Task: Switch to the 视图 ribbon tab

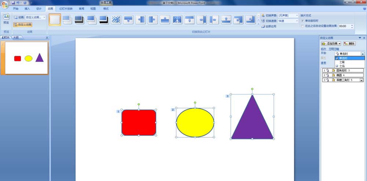Action: (x=93, y=9)
